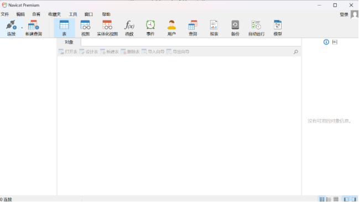Maximize the Navicat Premium window
The image size is (359, 202).
click(335, 5)
